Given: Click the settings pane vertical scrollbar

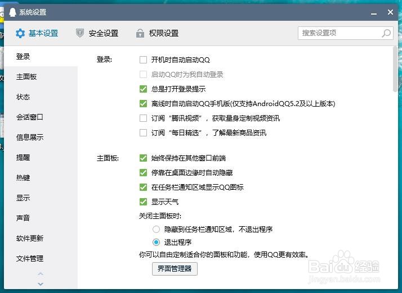Looking at the screenshot, I should pyautogui.click(x=395, y=69).
